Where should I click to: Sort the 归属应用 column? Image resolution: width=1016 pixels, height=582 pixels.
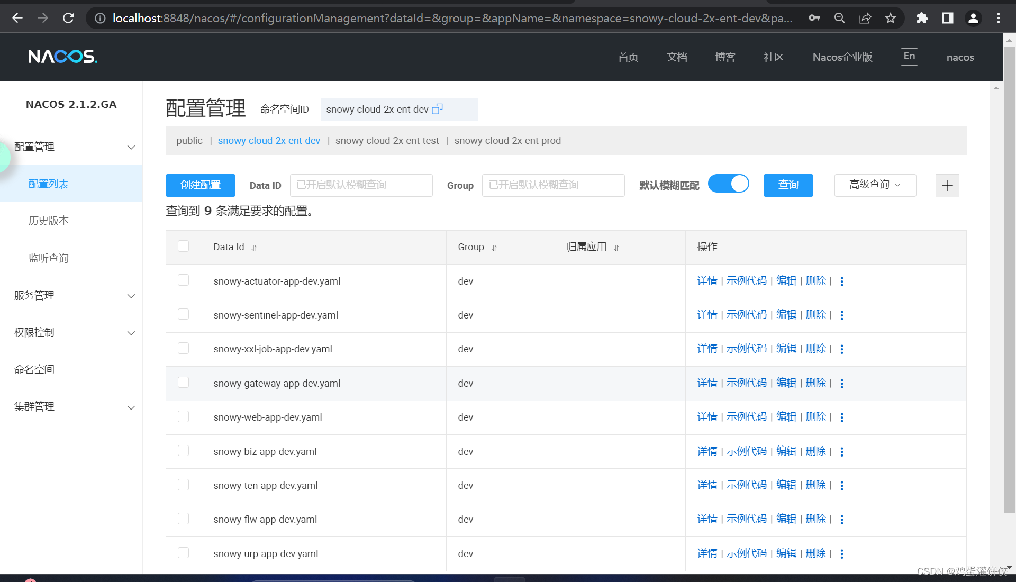(x=616, y=248)
